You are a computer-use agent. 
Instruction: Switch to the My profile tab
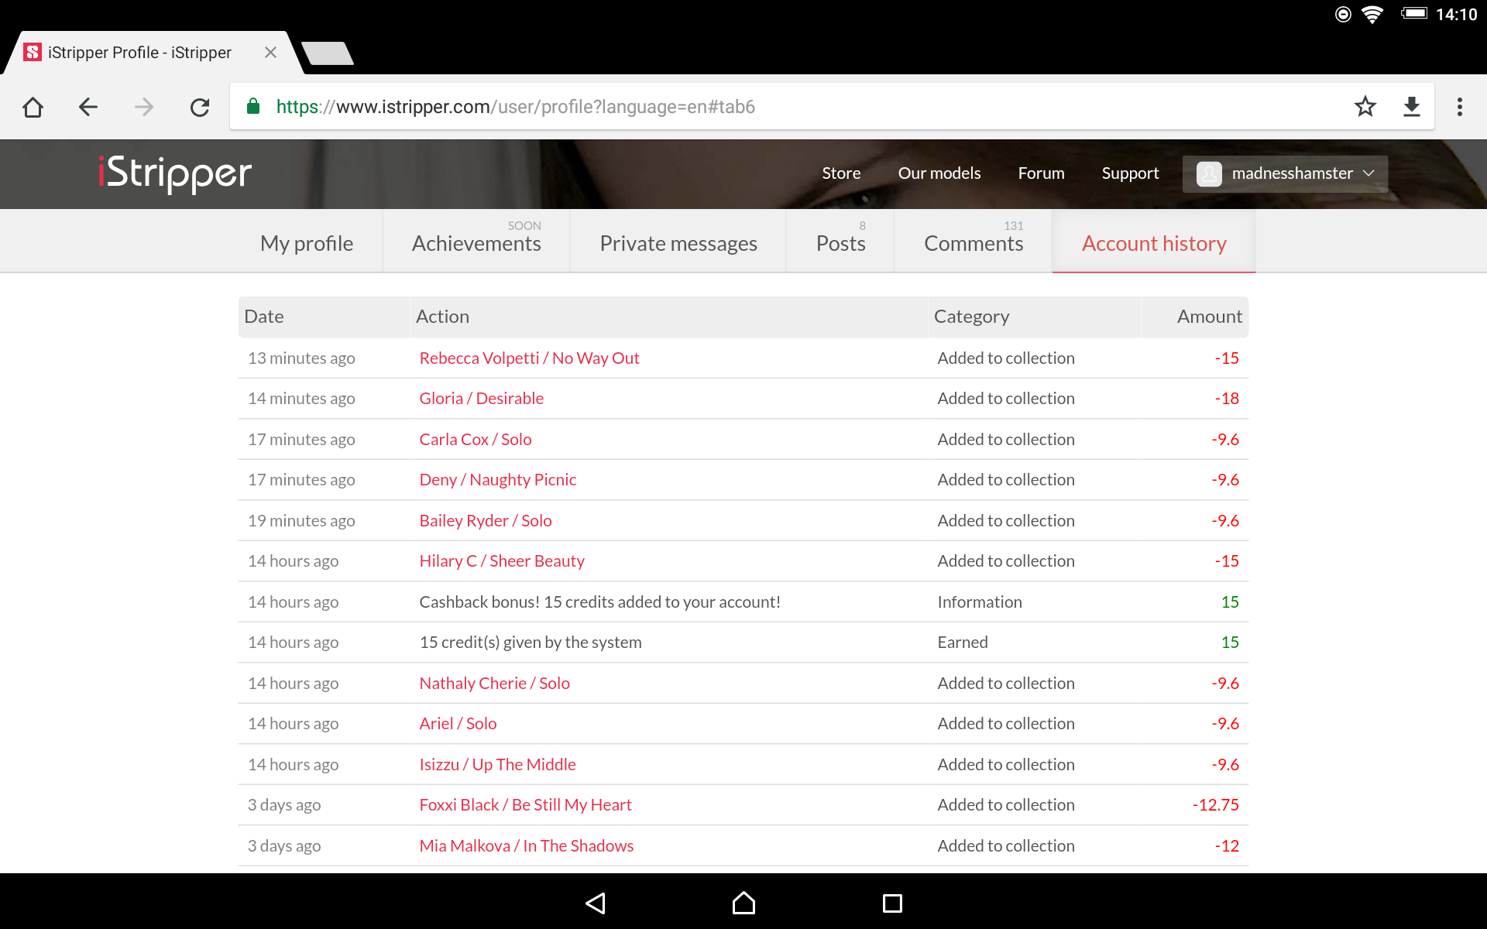(307, 243)
